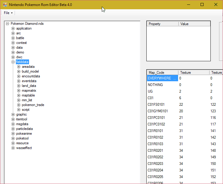
Task: Expand the battle folder node
Action: click(13, 38)
